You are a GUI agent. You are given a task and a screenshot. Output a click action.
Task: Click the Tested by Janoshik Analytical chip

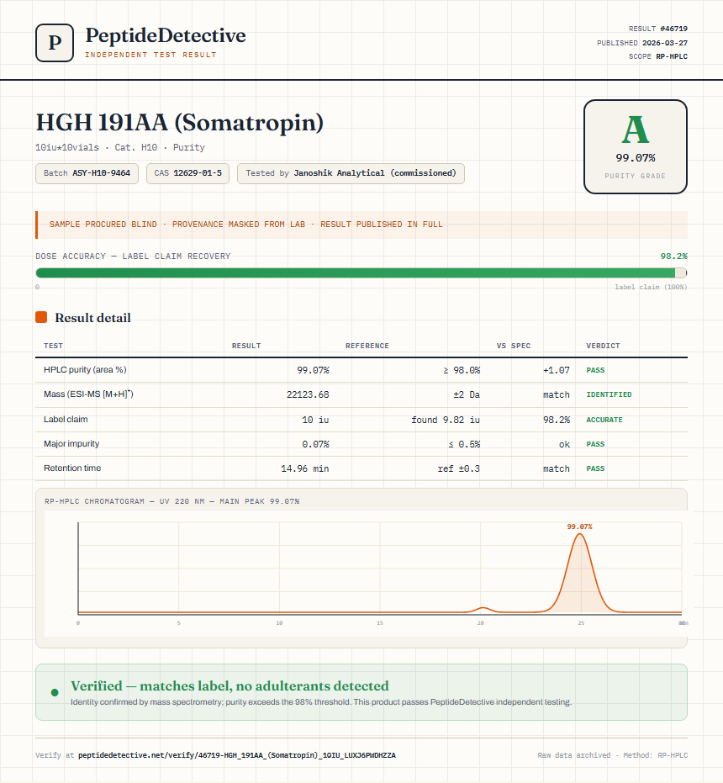click(x=351, y=173)
